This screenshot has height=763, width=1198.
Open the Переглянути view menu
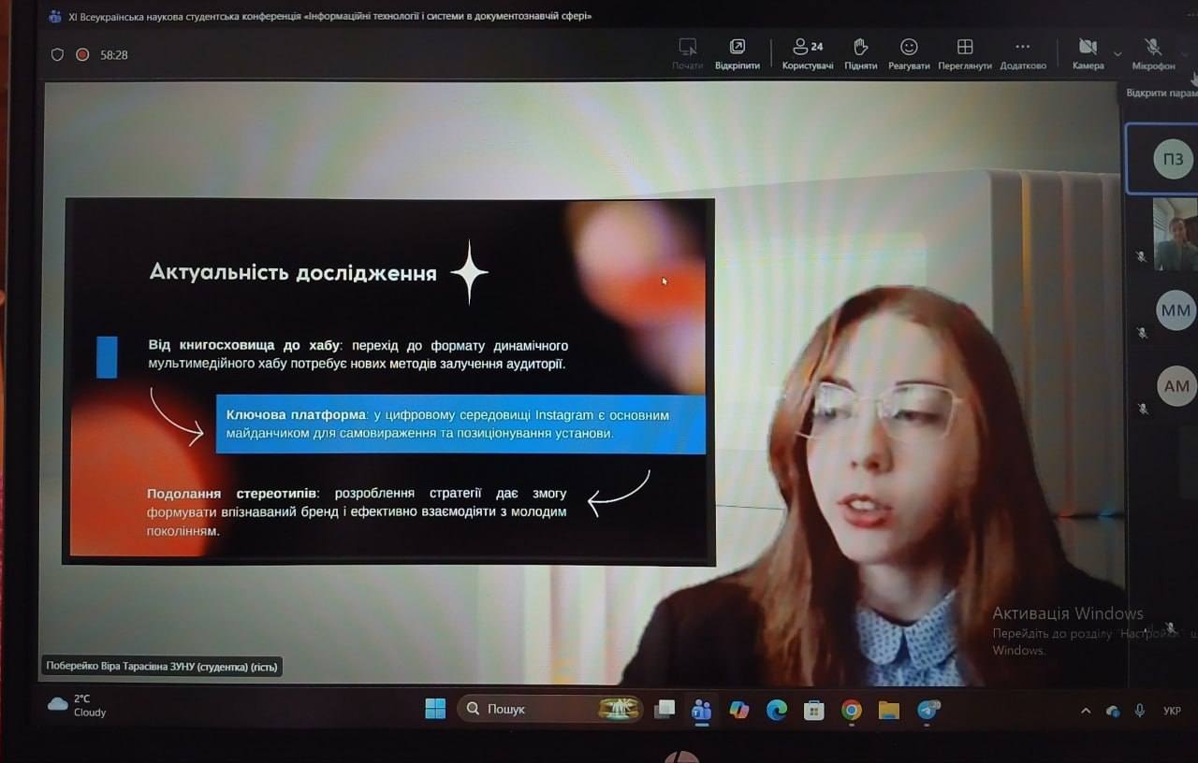[964, 53]
